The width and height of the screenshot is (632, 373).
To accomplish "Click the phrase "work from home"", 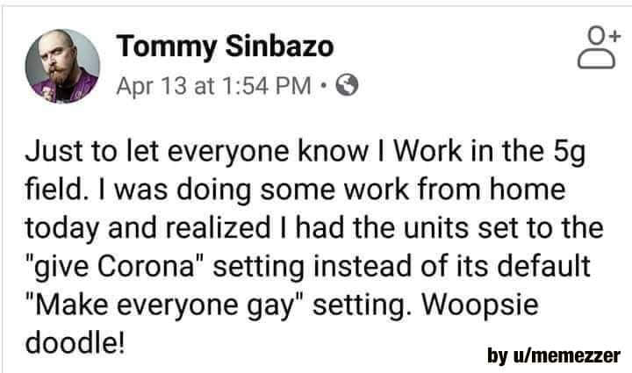I will [455, 190].
